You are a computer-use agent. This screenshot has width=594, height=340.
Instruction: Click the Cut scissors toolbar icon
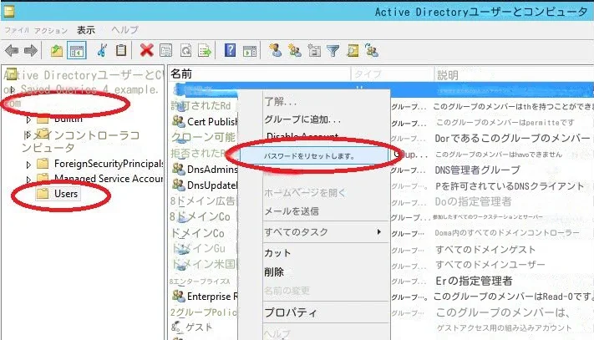[102, 50]
